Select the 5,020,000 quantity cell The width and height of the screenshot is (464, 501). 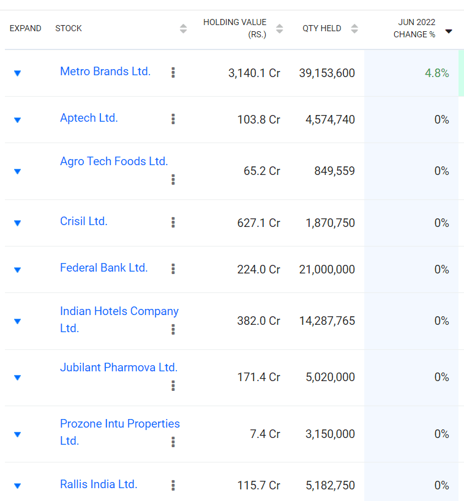click(331, 377)
